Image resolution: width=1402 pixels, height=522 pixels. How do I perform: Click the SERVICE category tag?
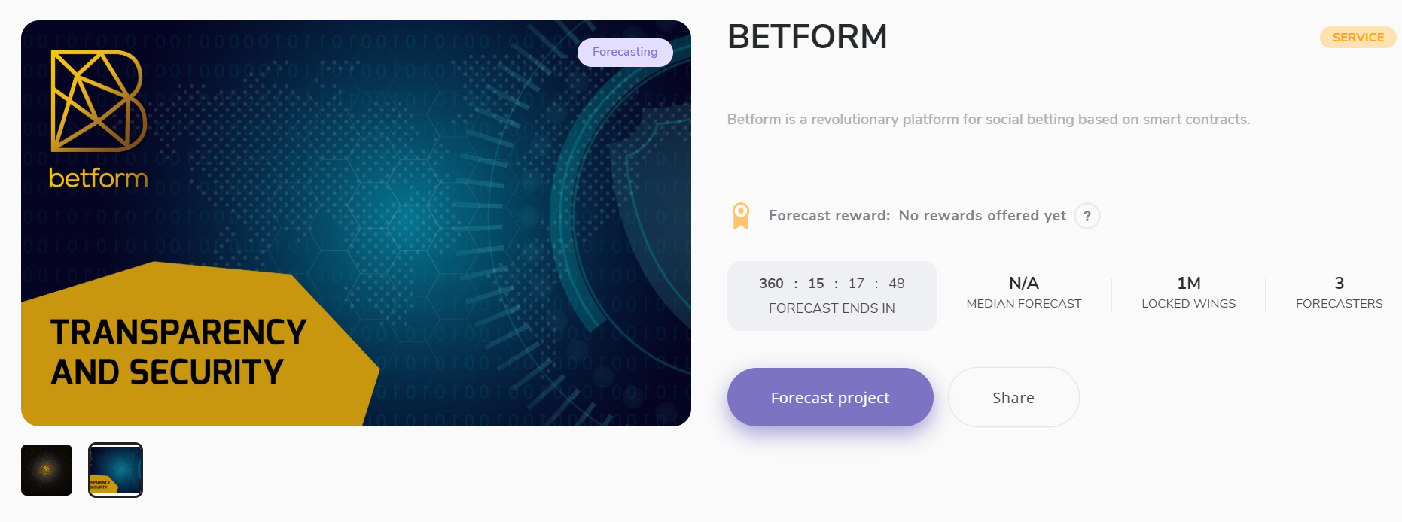1358,37
